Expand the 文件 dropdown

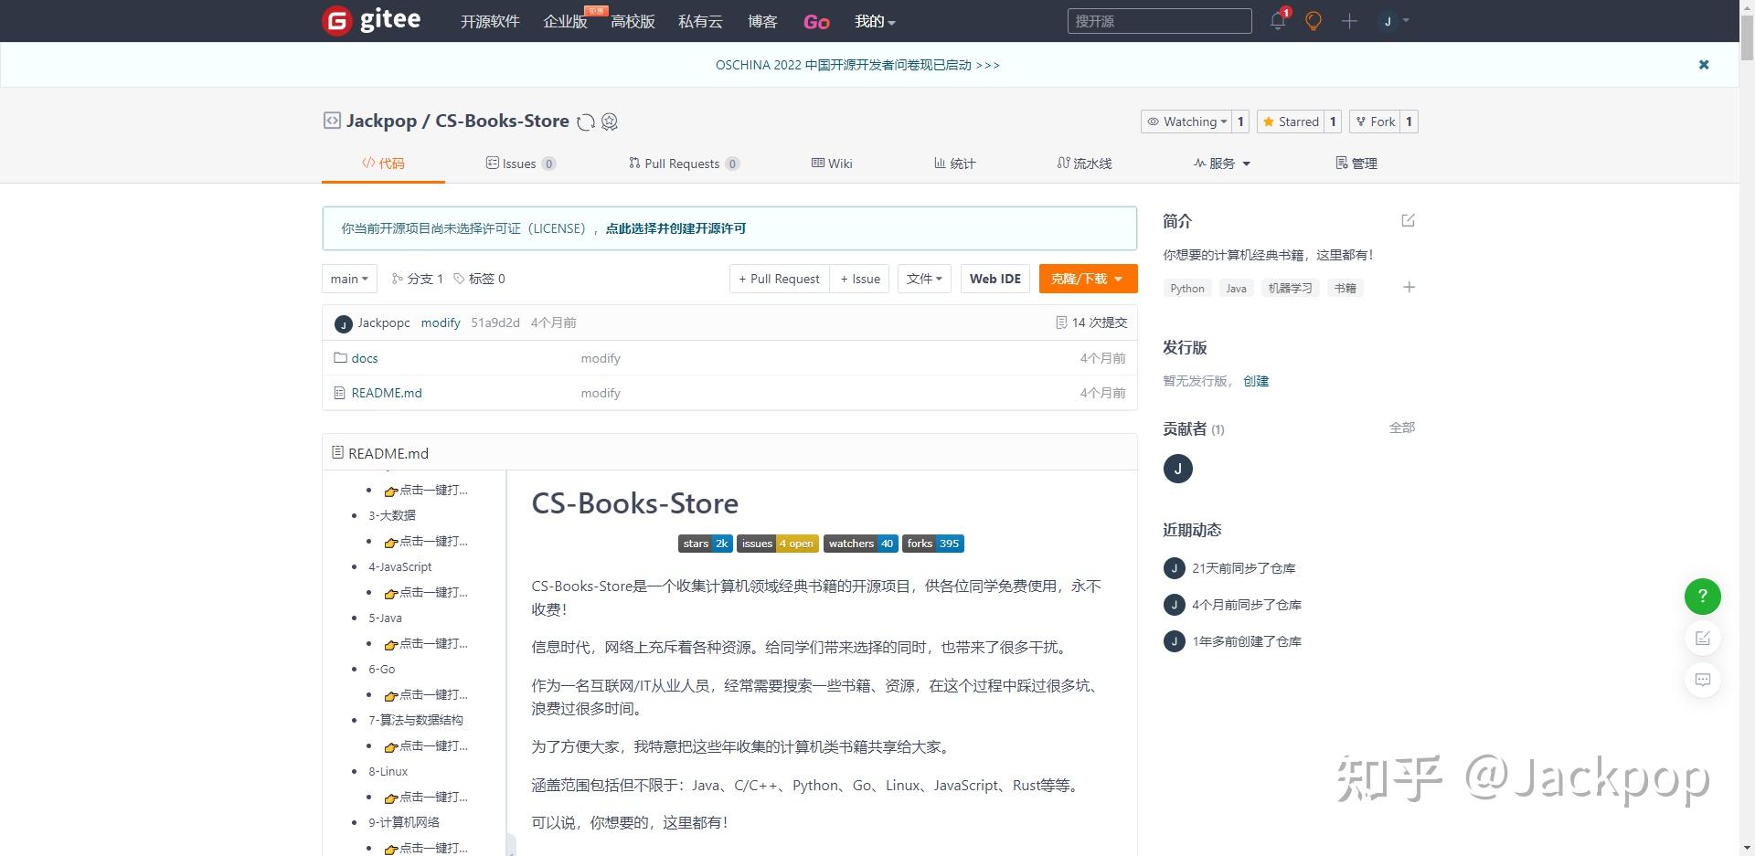tap(924, 279)
